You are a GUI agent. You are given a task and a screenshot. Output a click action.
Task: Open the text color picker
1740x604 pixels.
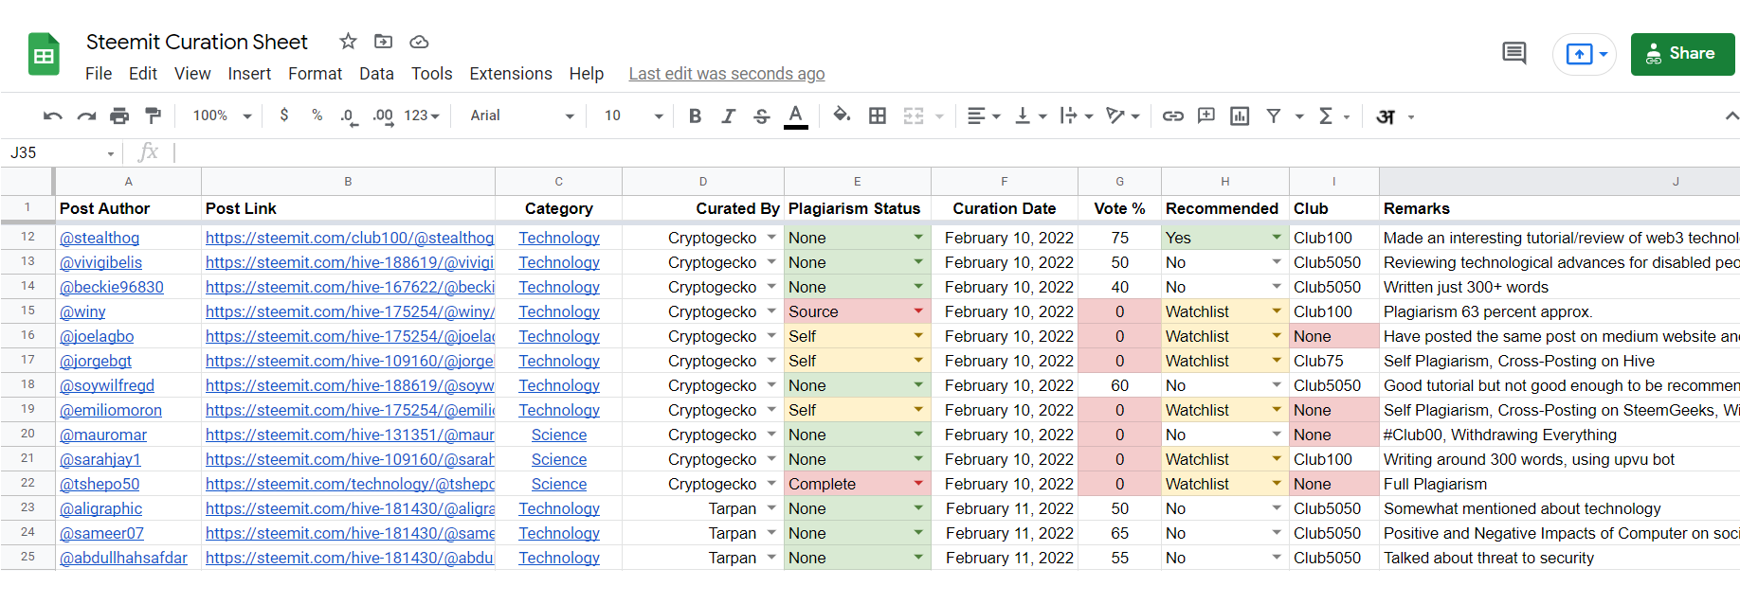point(796,115)
